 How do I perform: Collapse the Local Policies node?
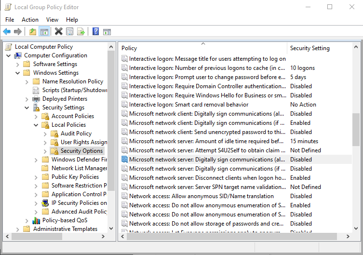(36, 125)
